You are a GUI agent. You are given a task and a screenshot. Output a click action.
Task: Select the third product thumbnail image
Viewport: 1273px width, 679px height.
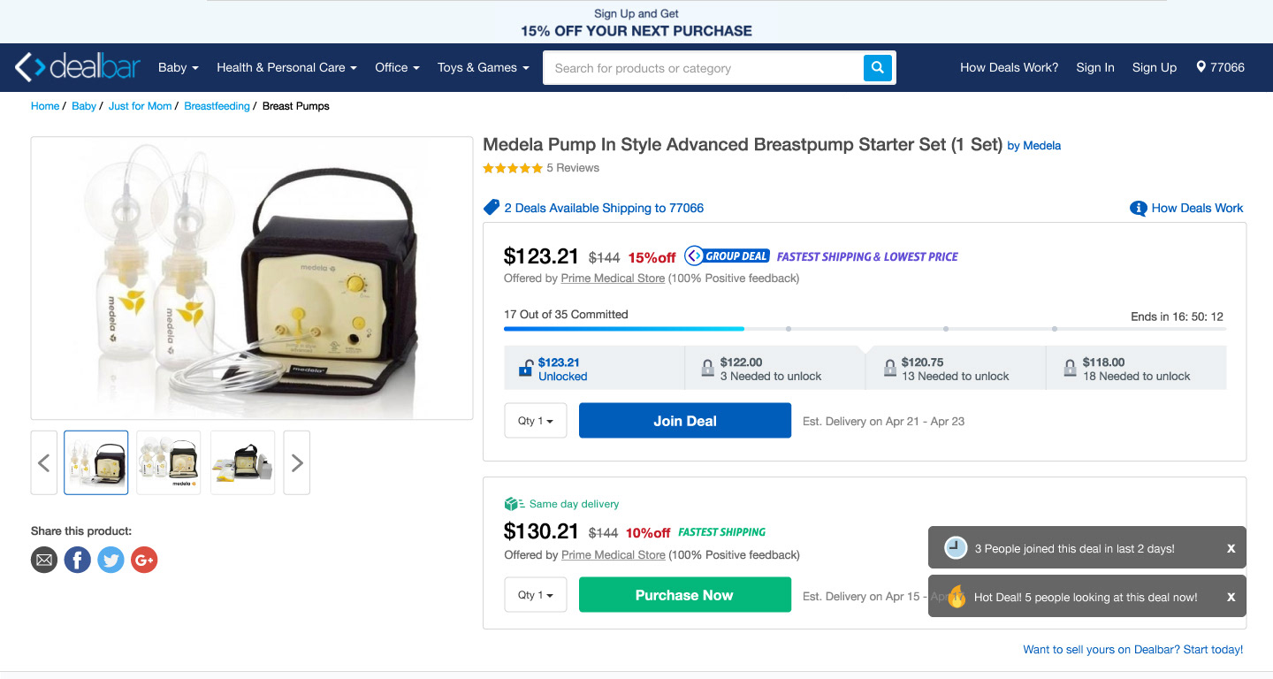tap(242, 462)
